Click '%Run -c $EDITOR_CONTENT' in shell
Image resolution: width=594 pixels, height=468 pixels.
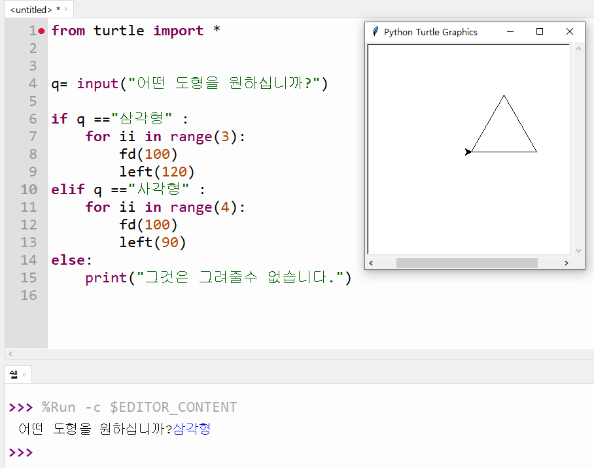[x=139, y=407]
